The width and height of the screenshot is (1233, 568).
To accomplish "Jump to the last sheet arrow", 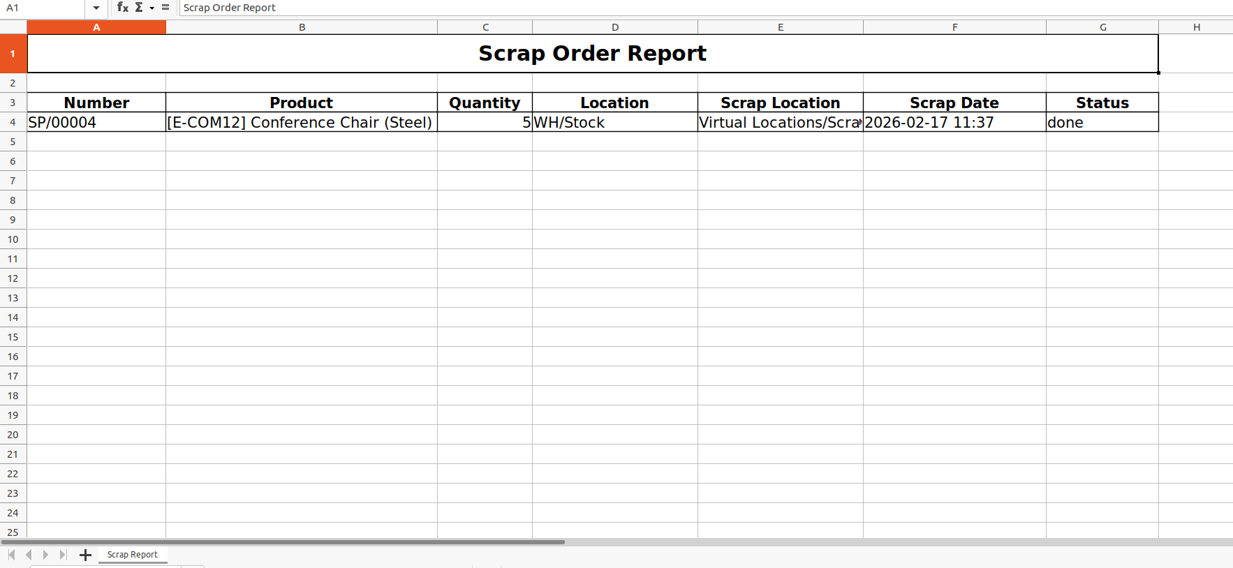I will (63, 555).
